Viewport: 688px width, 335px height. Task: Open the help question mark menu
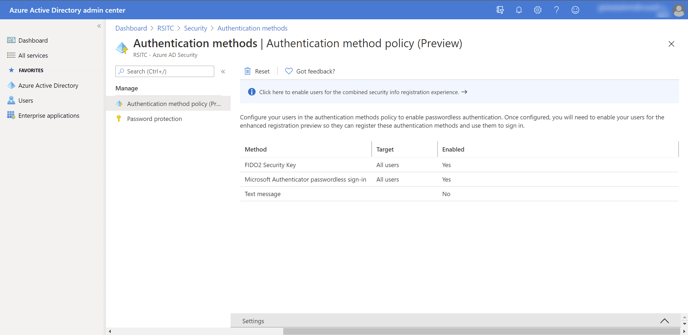point(556,10)
